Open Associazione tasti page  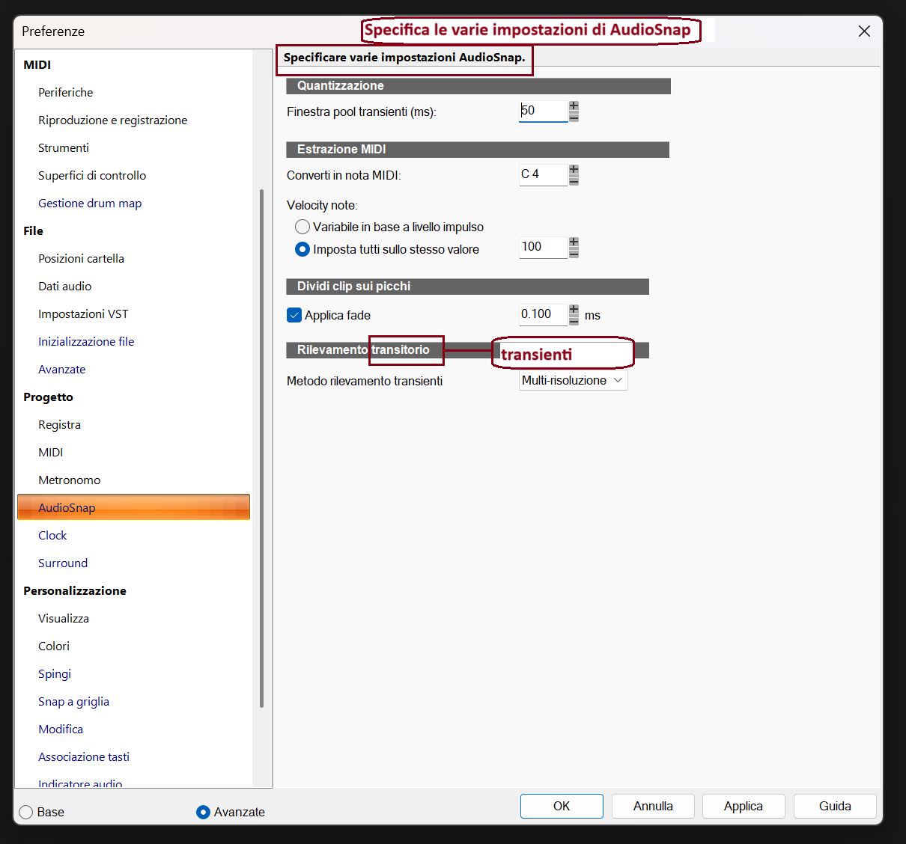pos(84,756)
